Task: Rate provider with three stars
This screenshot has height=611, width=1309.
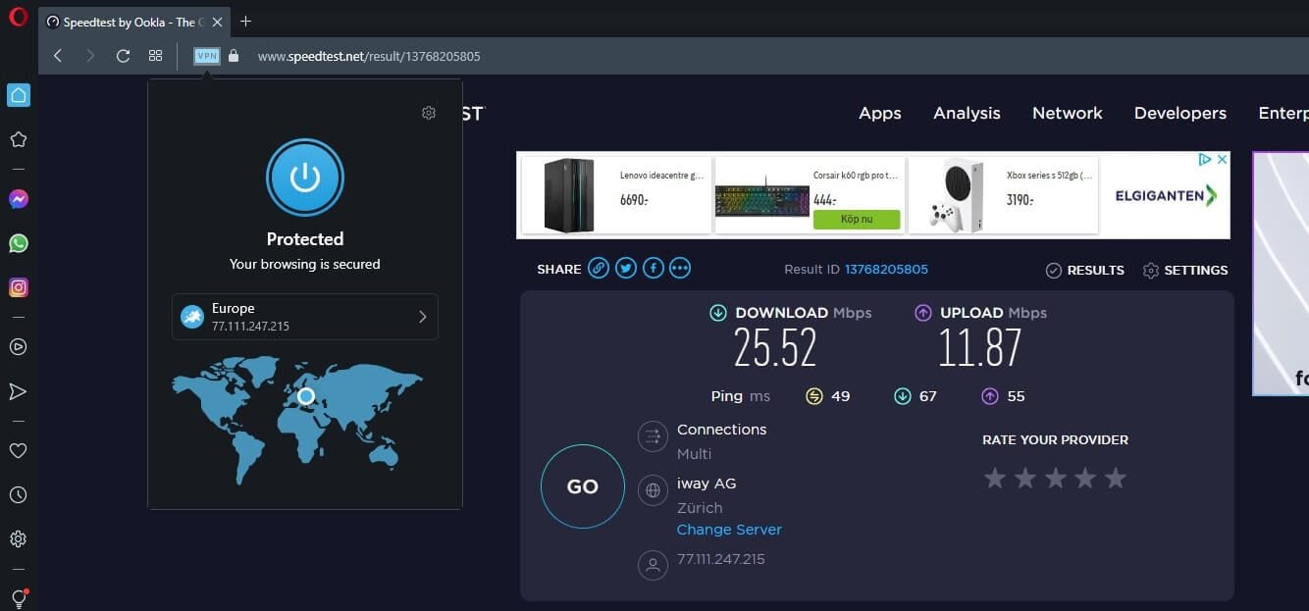Action: (1055, 479)
